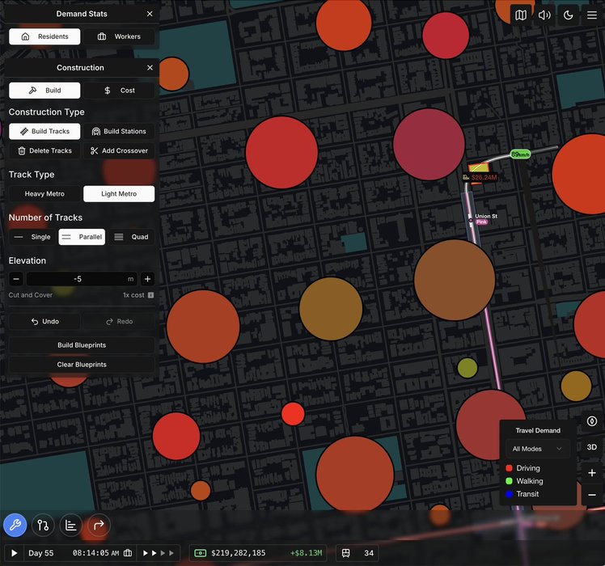The height and width of the screenshot is (566, 605).
Task: Click the red Driving color swatch
Action: point(509,468)
